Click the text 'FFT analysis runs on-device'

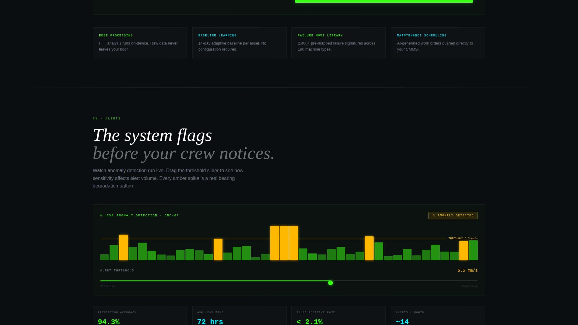124,43
